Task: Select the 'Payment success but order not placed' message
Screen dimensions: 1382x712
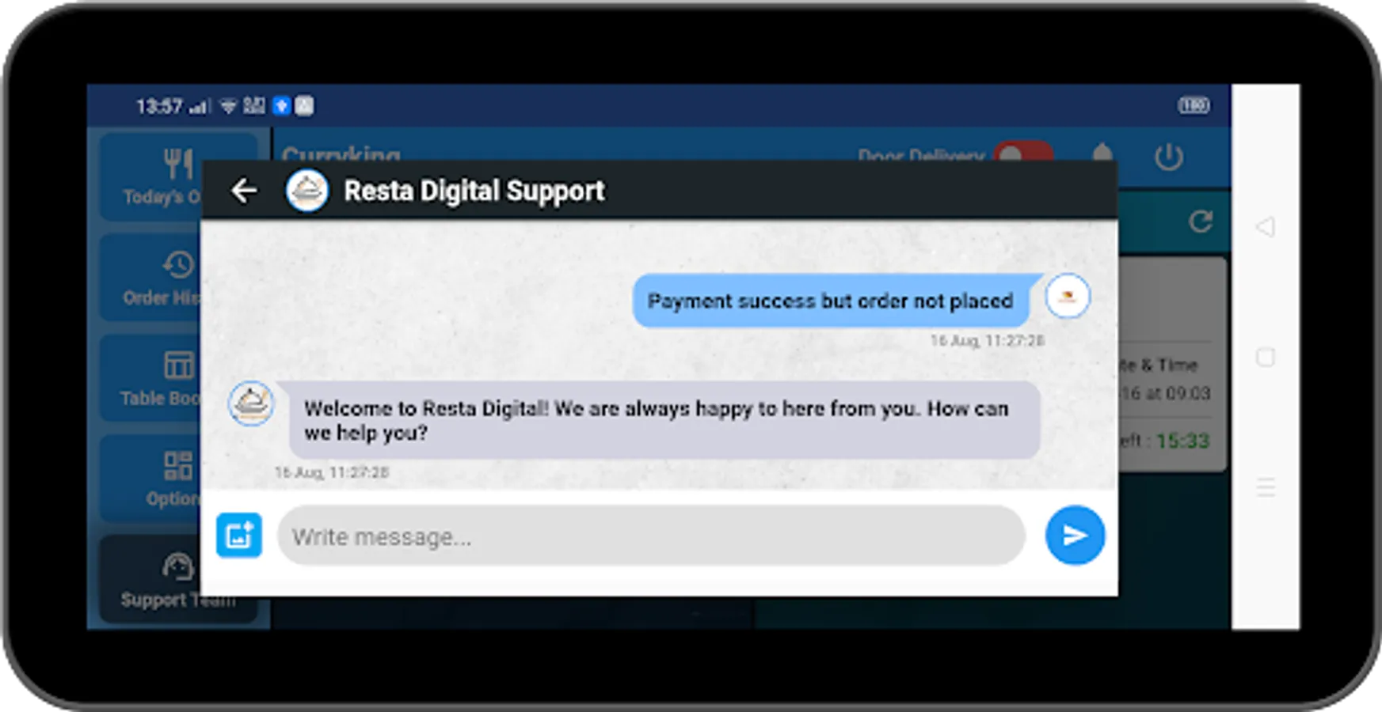Action: [x=831, y=301]
